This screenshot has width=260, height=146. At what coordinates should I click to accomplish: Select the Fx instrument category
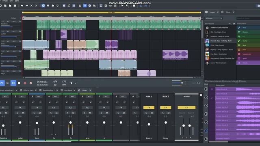(248, 36)
